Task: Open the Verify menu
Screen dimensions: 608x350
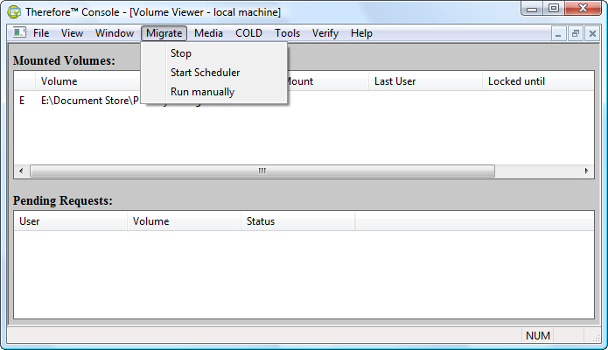Action: pos(325,33)
